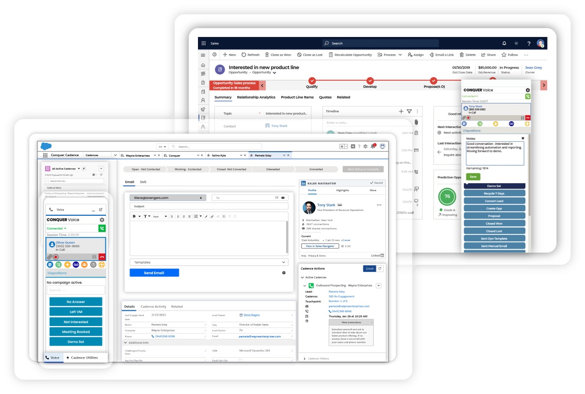The height and width of the screenshot is (394, 585).
Task: Open the help question mark in Dynamics
Action: tap(529, 43)
